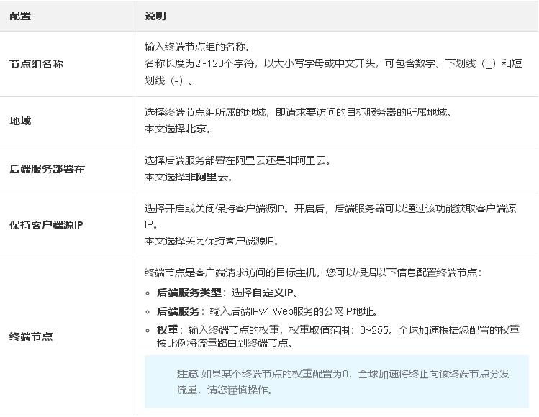Select the "节点组名称" row label

click(36, 64)
